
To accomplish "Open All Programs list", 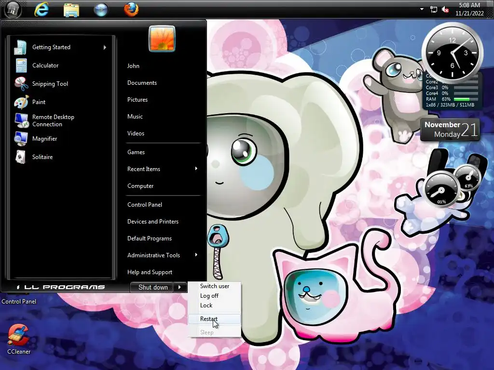I will point(61,287).
